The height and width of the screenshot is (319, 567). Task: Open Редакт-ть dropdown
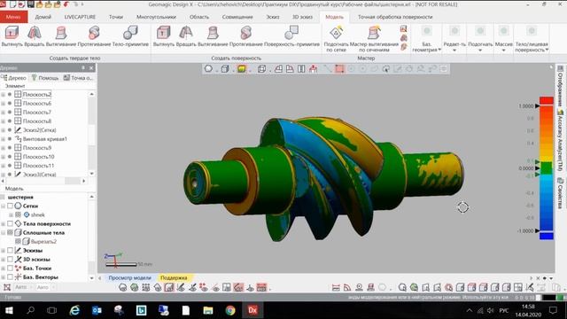pyautogui.click(x=454, y=39)
